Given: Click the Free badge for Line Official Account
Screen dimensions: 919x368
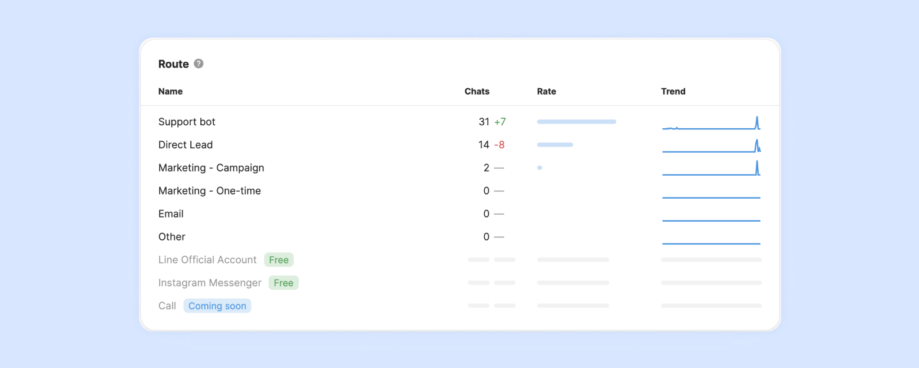Looking at the screenshot, I should [x=279, y=260].
